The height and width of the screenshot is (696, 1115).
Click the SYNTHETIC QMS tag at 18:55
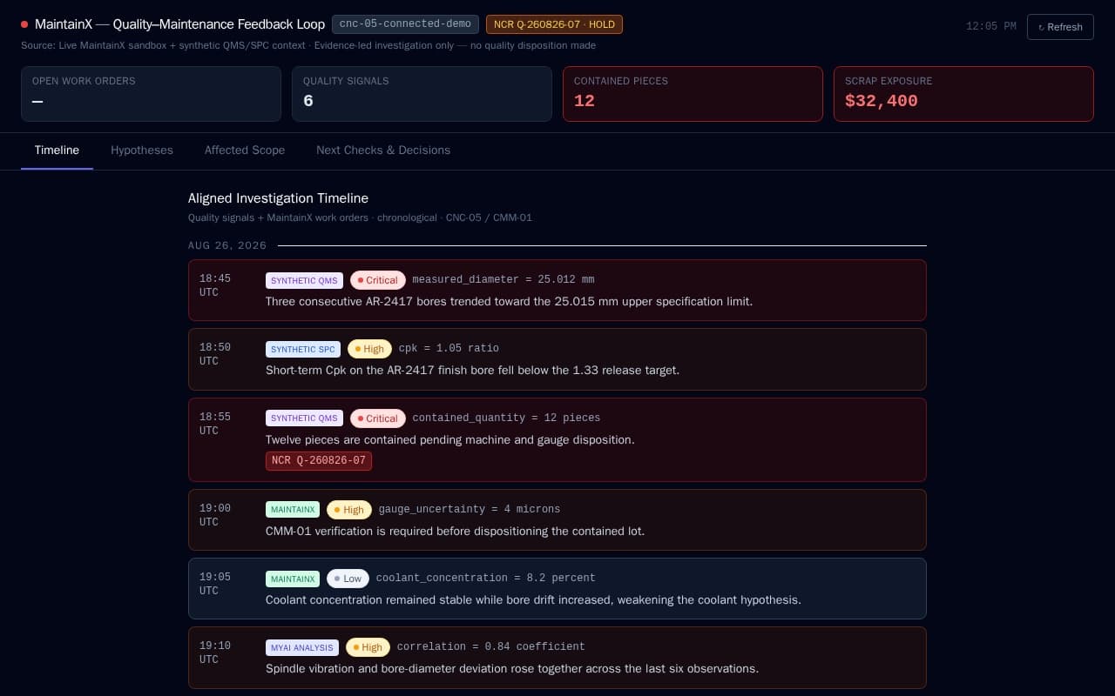click(x=304, y=418)
